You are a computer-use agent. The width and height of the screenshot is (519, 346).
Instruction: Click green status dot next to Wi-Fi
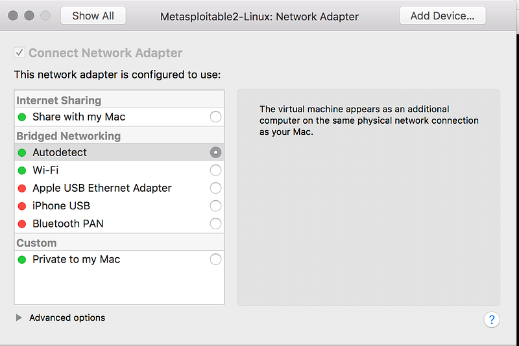(22, 170)
